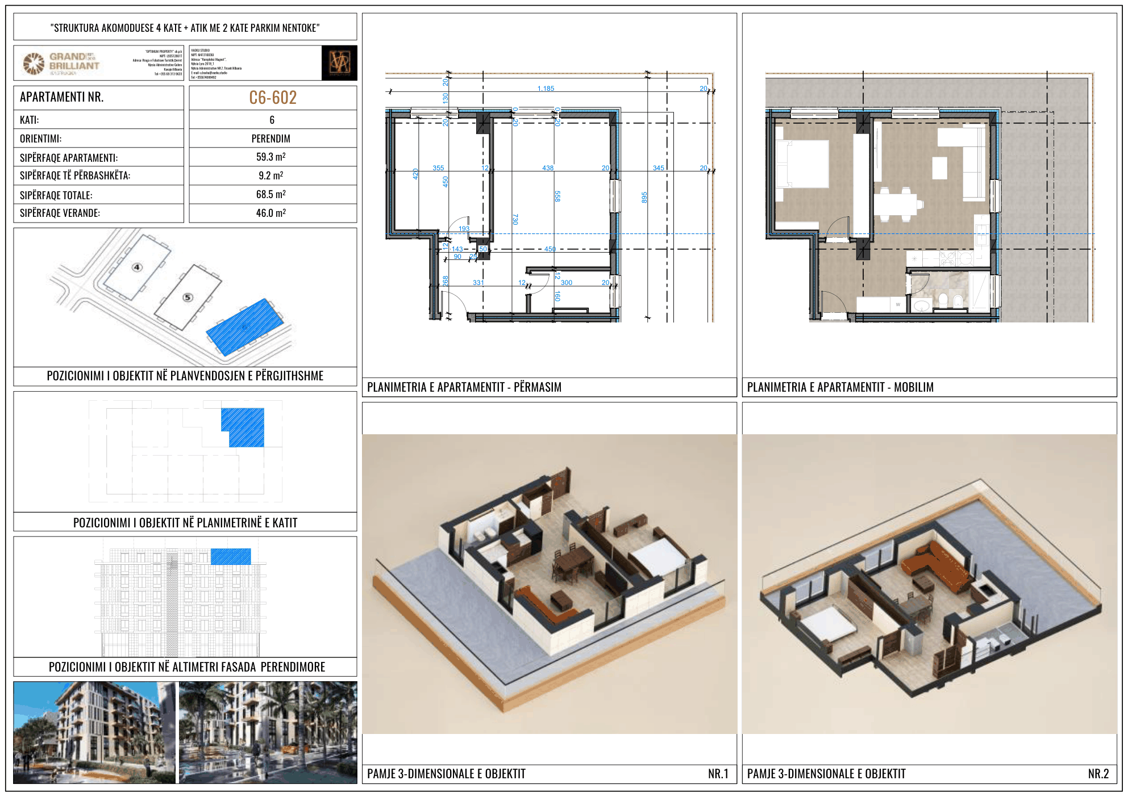Image resolution: width=1128 pixels, height=797 pixels.
Task: Click the floor value 6
Action: tap(272, 120)
